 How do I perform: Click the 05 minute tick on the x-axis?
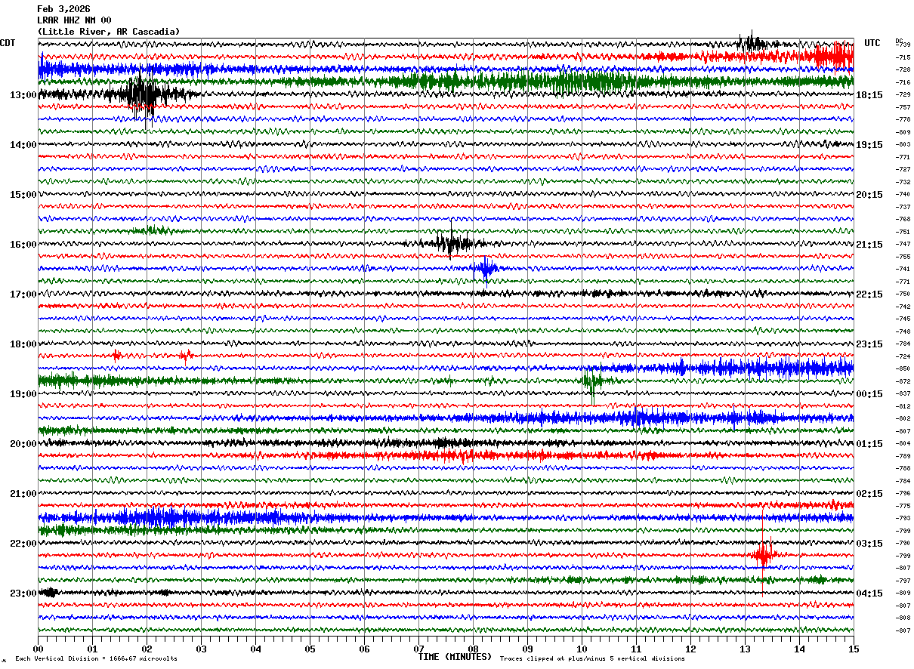click(310, 649)
